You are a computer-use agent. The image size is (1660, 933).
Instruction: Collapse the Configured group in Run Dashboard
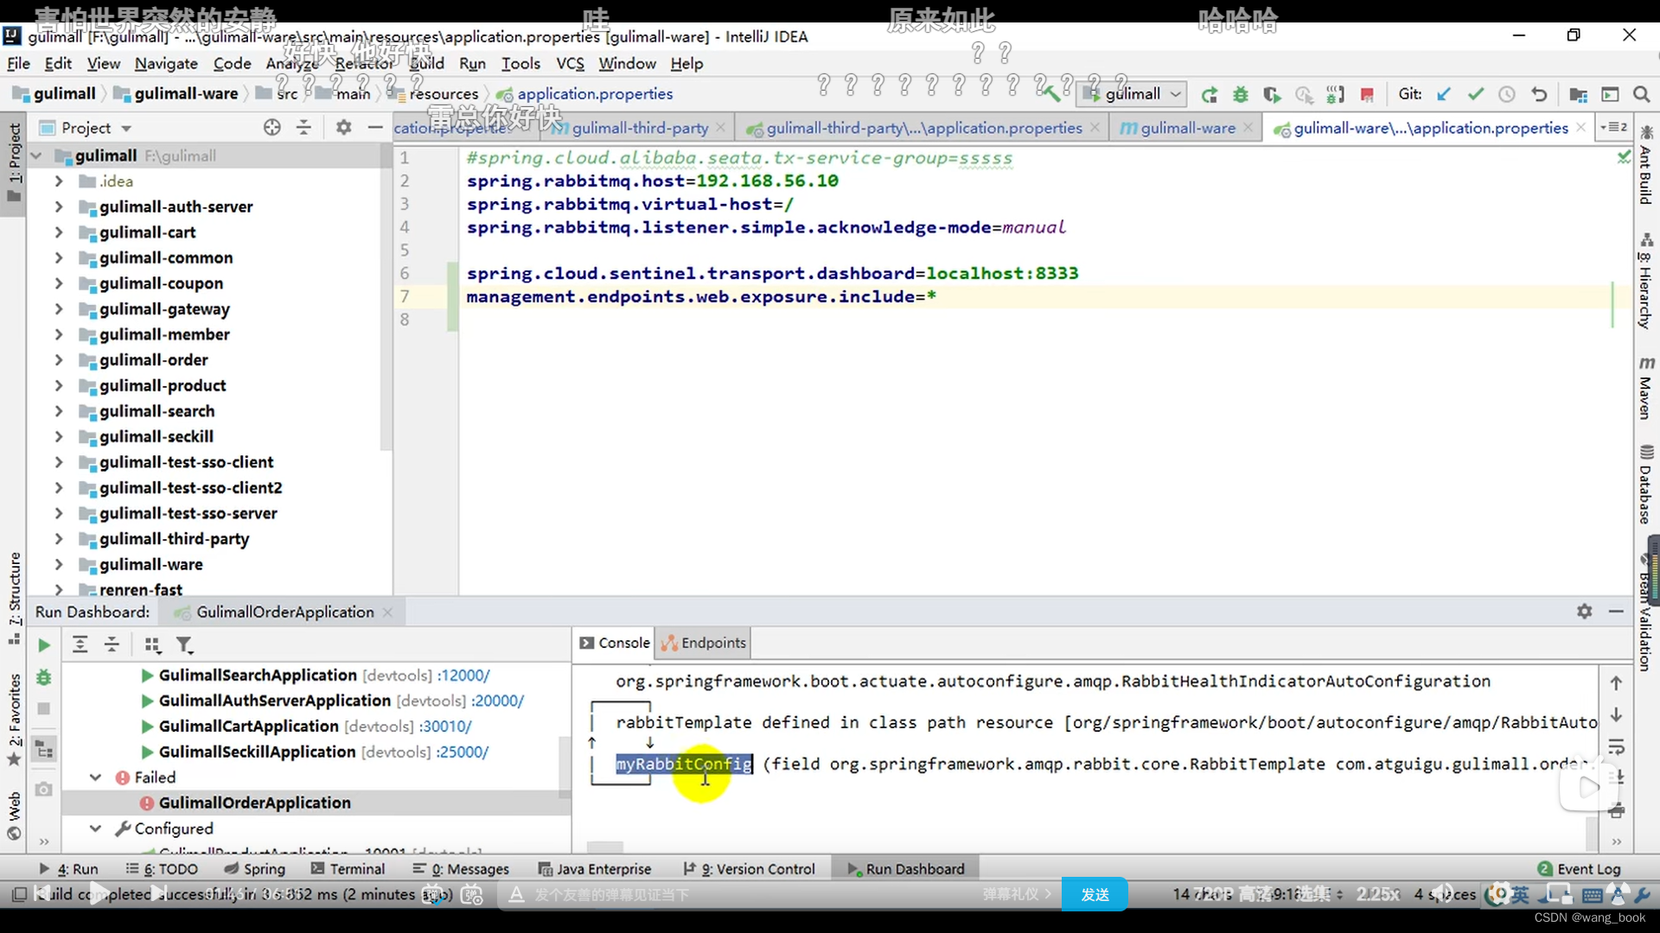95,828
